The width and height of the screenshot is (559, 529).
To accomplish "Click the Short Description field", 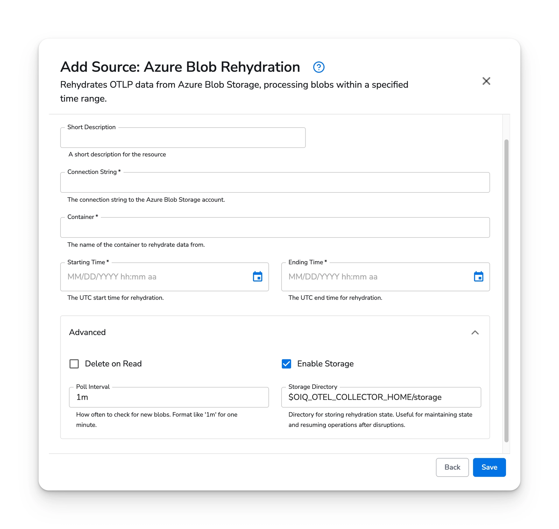I will [183, 137].
